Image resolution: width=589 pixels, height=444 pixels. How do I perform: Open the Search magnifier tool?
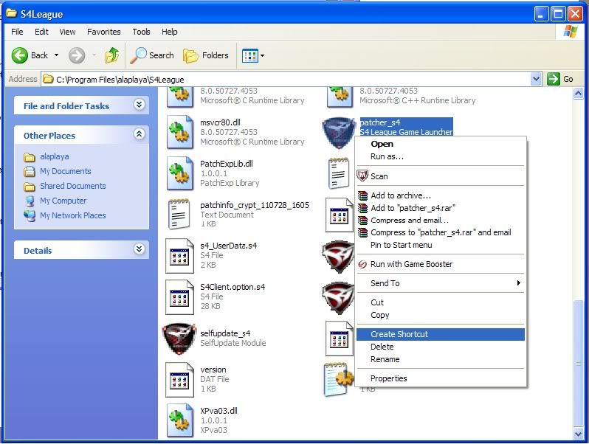(152, 55)
